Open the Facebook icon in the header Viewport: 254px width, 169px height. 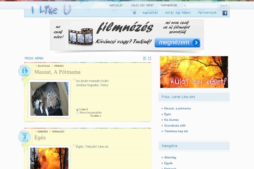[225, 13]
